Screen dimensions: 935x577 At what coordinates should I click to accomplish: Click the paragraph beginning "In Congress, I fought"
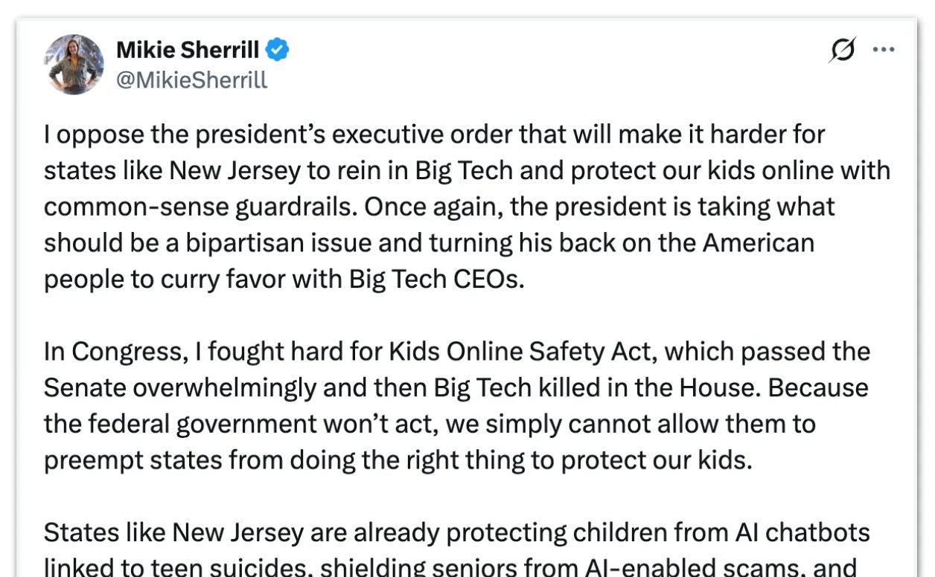(456, 405)
